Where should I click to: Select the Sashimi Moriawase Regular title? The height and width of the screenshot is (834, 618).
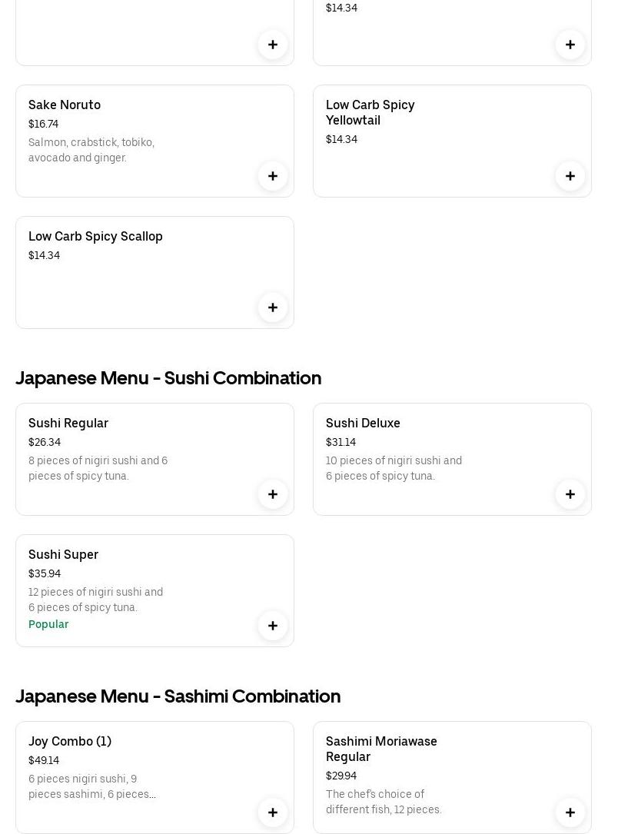[x=381, y=749]
